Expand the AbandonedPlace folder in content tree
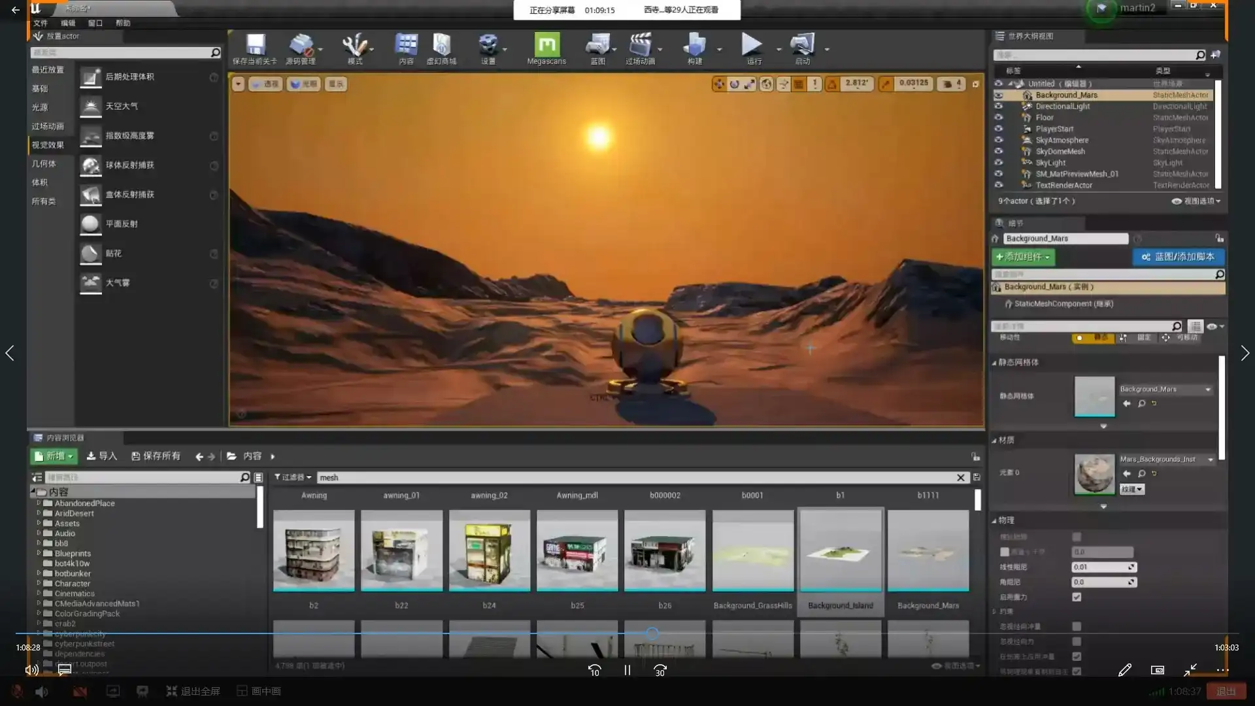Image resolution: width=1255 pixels, height=706 pixels. pyautogui.click(x=39, y=503)
